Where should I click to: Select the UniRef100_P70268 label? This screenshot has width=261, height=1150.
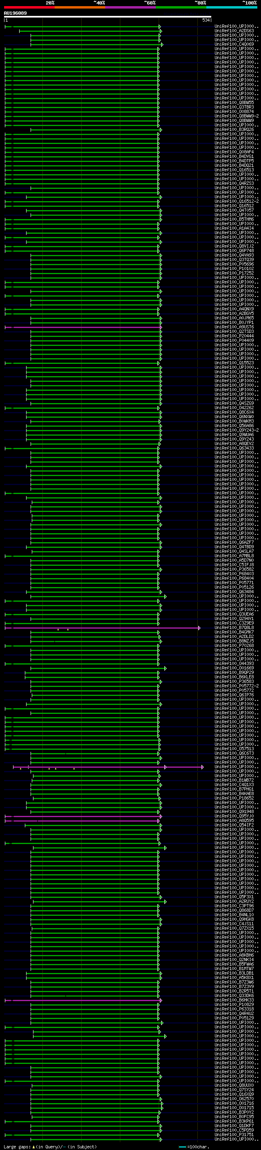(x=234, y=645)
